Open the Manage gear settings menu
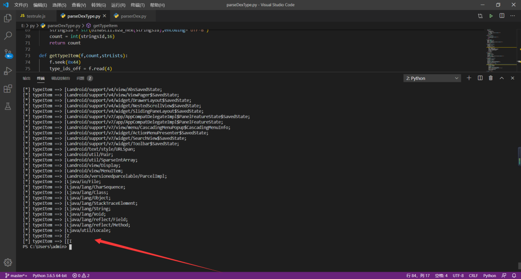This screenshot has width=521, height=279. (x=8, y=263)
